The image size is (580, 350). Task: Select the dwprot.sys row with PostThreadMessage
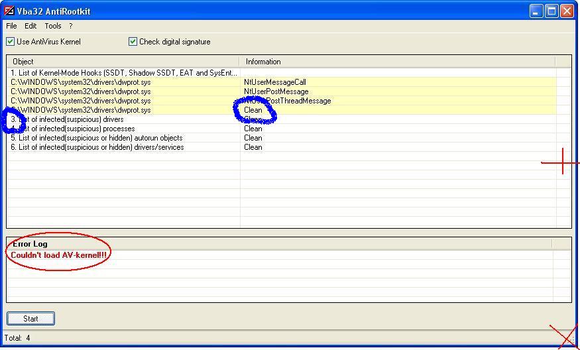(x=281, y=101)
